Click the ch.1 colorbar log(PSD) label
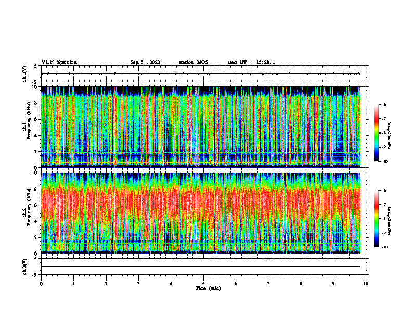Screen dimensions: 412x318 (x=390, y=136)
